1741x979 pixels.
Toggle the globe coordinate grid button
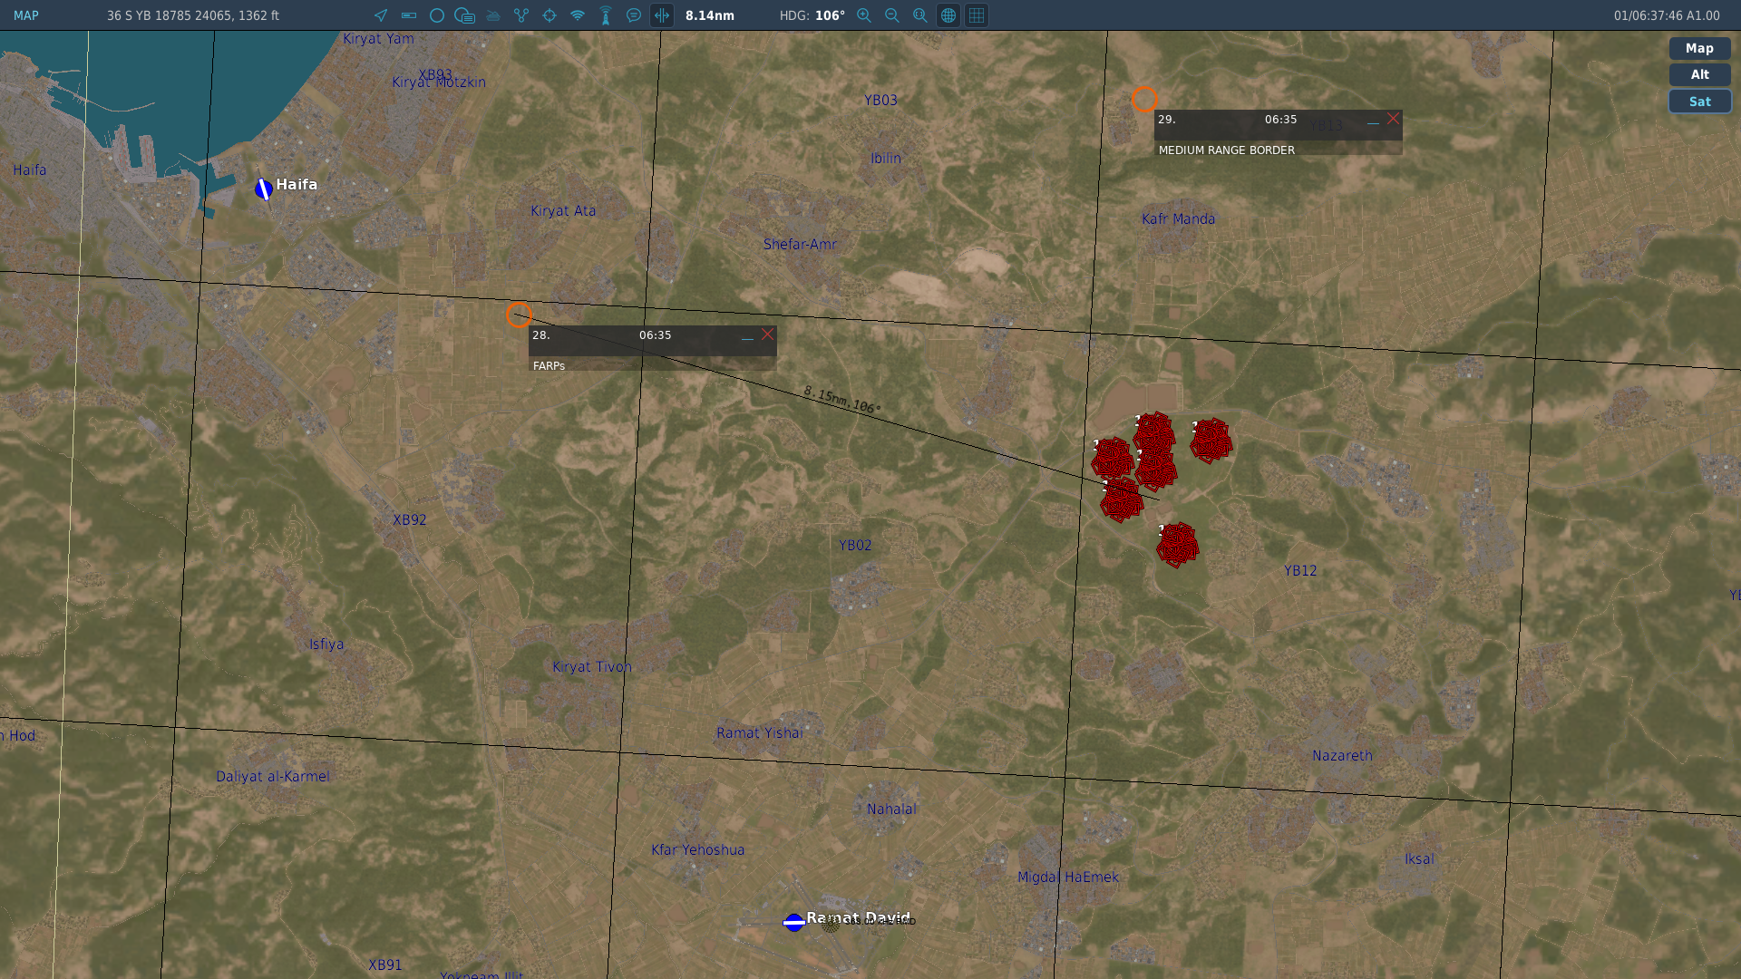[x=948, y=15]
